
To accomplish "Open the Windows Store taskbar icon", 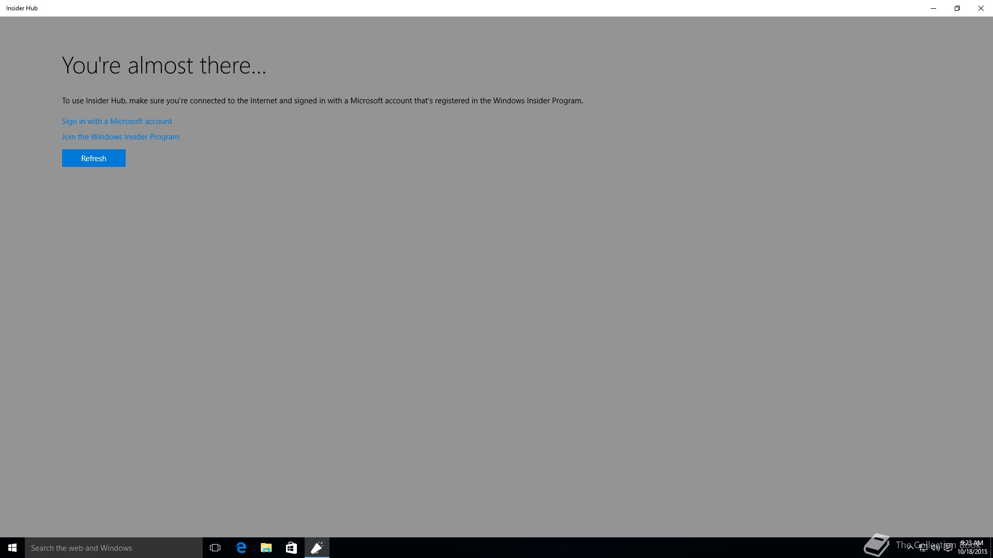I will pos(292,548).
